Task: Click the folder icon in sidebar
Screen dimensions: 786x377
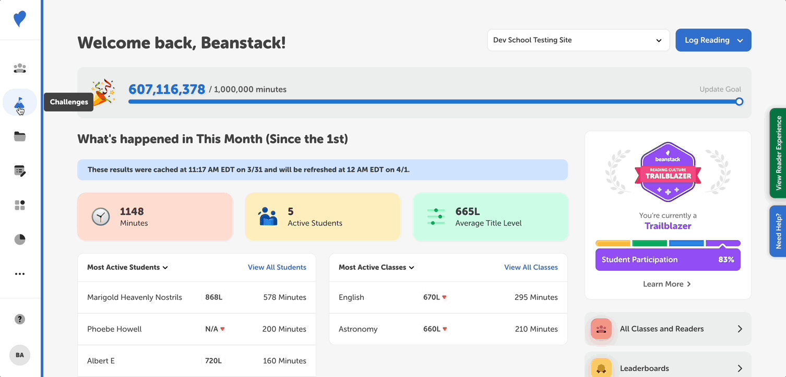Action: (20, 137)
